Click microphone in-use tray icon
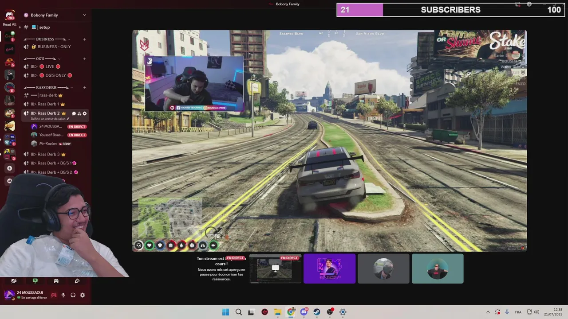This screenshot has width=568, height=319. click(507, 312)
